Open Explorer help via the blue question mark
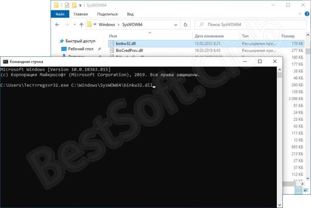 click(307, 14)
